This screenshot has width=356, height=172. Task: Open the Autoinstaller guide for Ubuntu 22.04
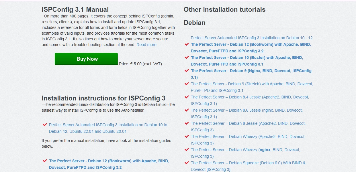[x=108, y=128]
